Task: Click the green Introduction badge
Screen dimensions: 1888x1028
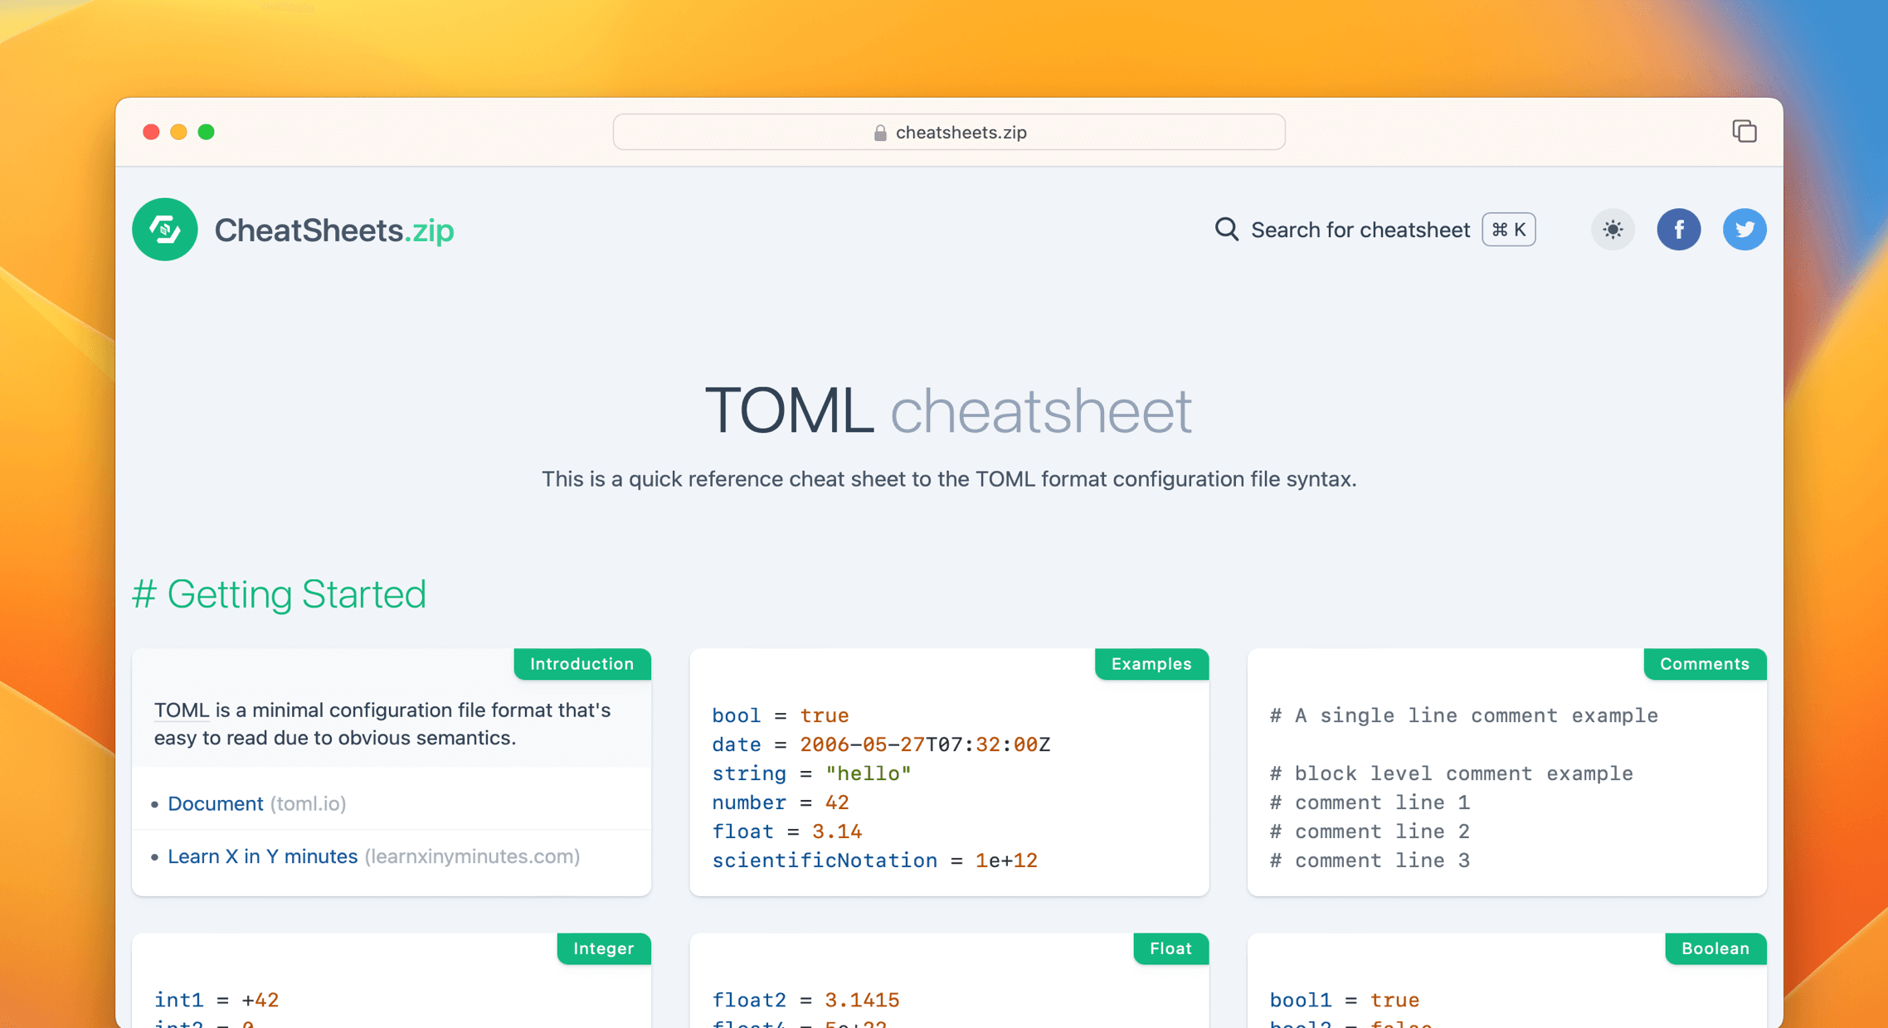Action: coord(581,663)
